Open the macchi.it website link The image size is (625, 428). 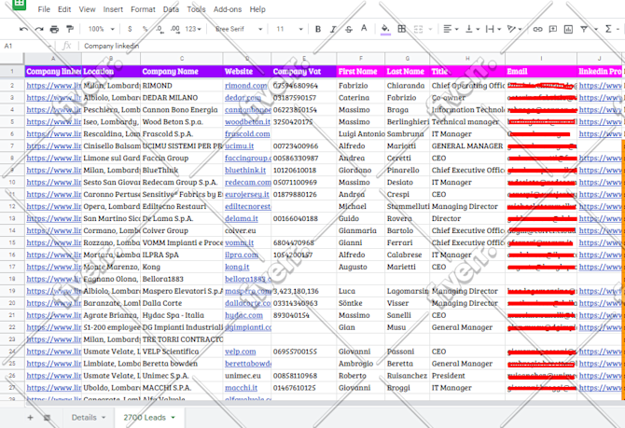pos(242,388)
